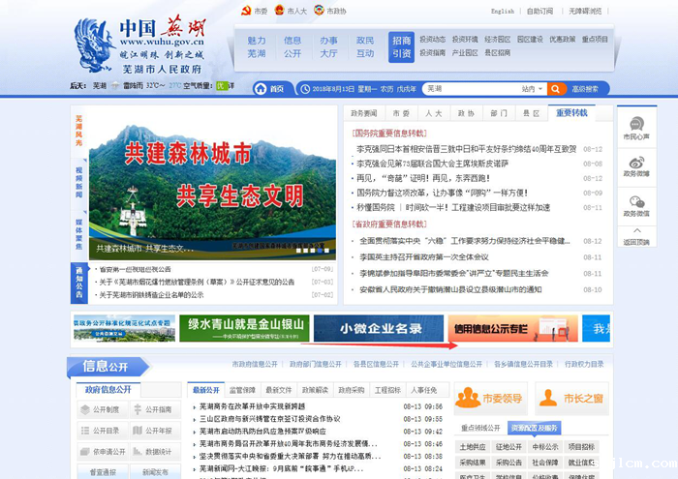Open 投资动态 submenu link

click(x=432, y=40)
